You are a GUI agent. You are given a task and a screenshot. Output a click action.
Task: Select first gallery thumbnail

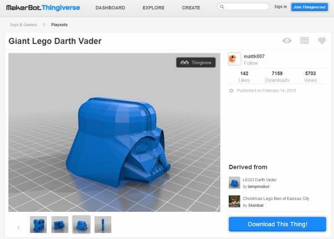tap(38, 225)
